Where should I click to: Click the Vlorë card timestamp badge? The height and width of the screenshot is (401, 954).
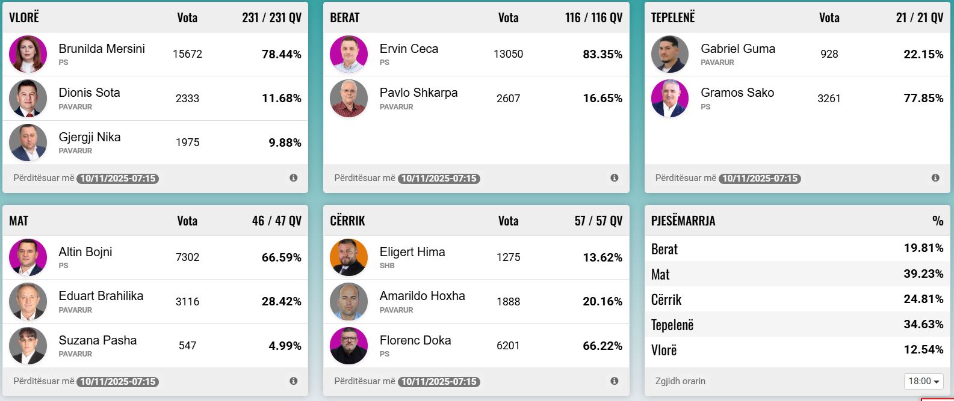[x=118, y=179]
